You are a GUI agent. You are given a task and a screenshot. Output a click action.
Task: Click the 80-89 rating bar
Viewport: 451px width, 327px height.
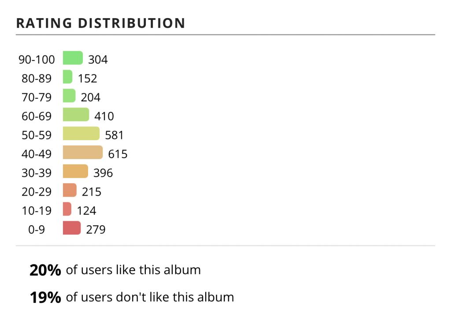click(x=67, y=77)
